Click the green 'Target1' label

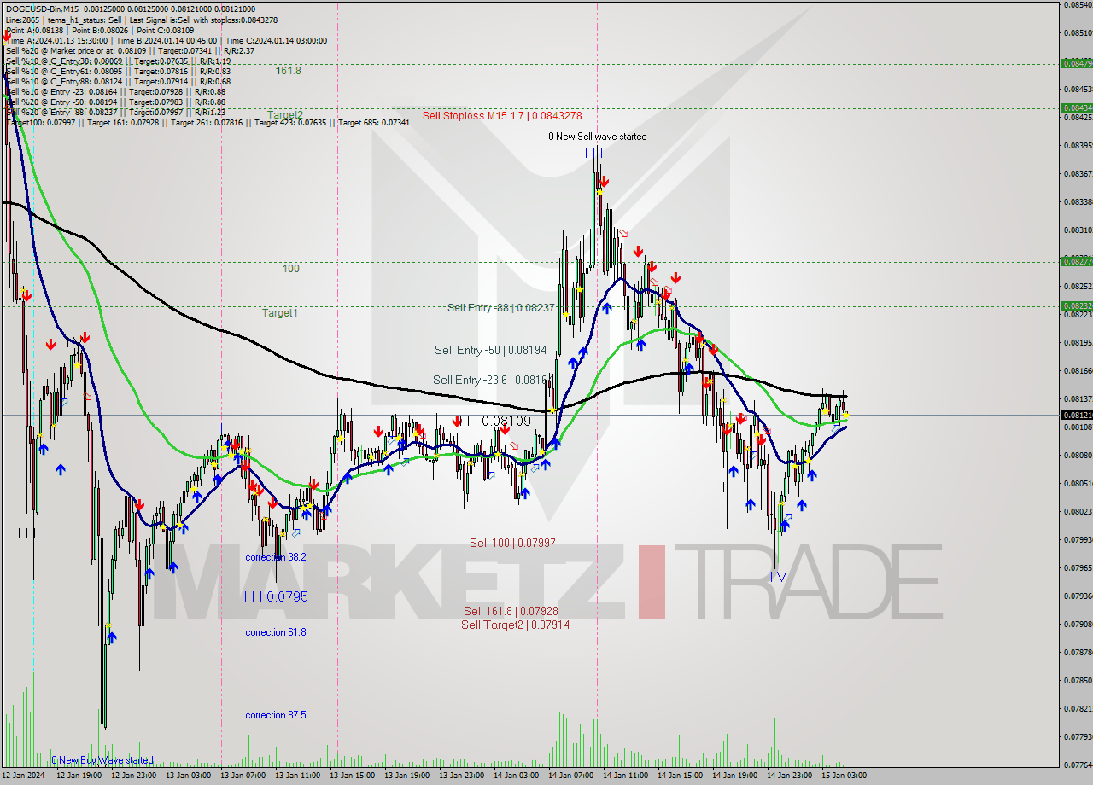[x=280, y=313]
